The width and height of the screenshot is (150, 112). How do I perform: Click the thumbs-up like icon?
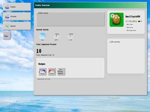(139, 21)
